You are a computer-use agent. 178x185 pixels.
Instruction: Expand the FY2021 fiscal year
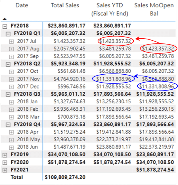pos(5,170)
